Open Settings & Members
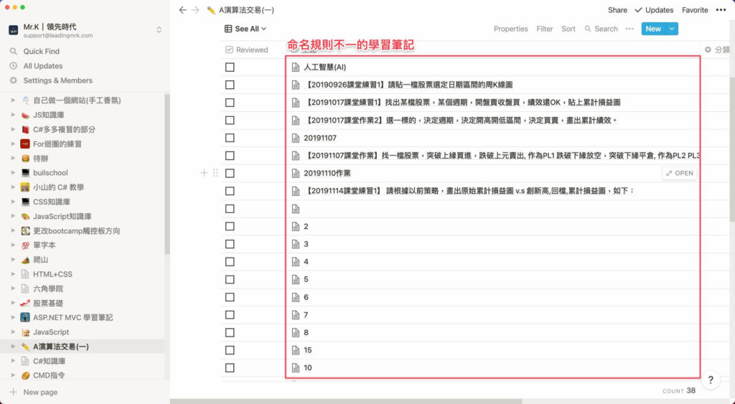Screen dimensions: 735x404 pos(57,80)
